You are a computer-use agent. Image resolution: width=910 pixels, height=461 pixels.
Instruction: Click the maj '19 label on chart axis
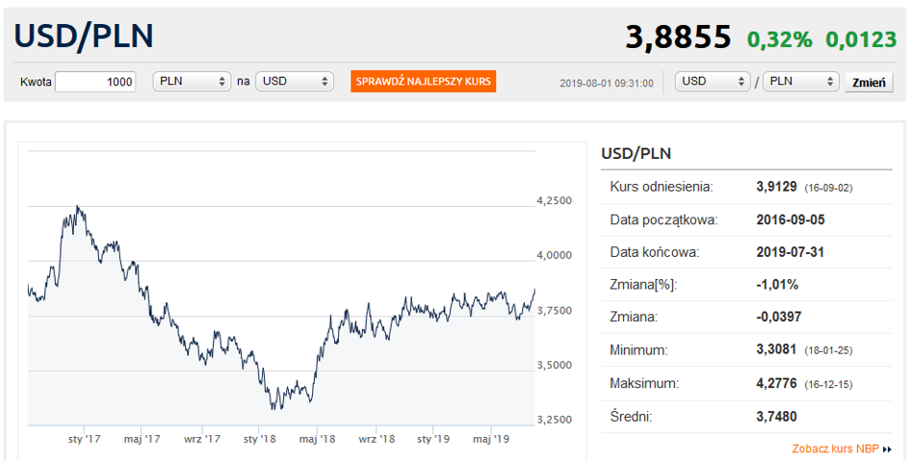(491, 439)
